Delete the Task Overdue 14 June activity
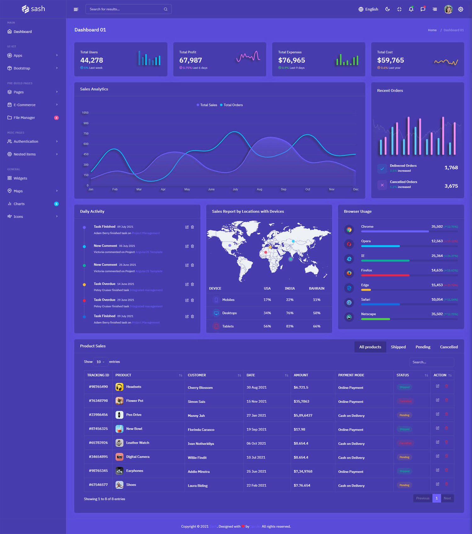472x534 pixels. point(193,284)
